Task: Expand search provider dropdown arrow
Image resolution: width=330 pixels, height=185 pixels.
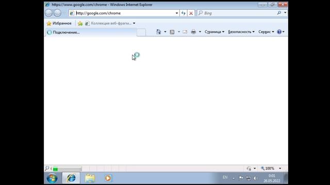Action: [x=285, y=13]
